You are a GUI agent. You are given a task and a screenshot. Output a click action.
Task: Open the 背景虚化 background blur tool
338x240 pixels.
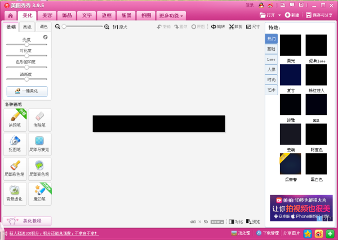15,192
